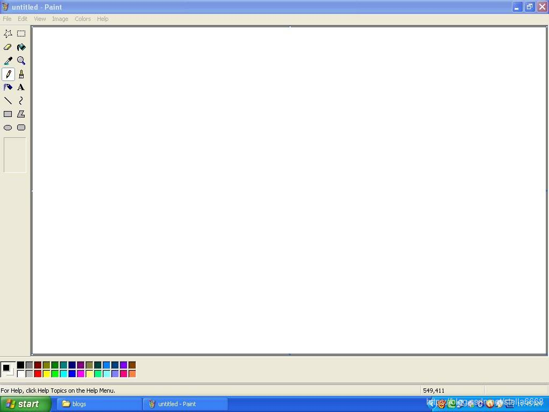
Task: Select the rectangular Select tool
Action: pyautogui.click(x=21, y=34)
